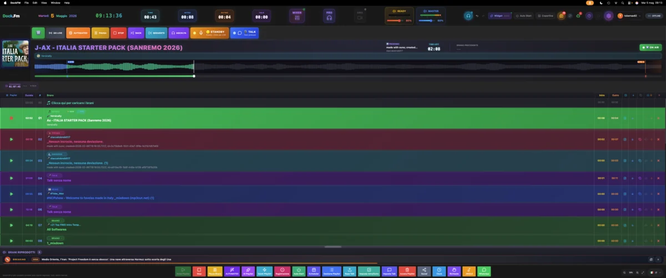
Task: Click the purple round clock icon
Action: pyautogui.click(x=589, y=16)
